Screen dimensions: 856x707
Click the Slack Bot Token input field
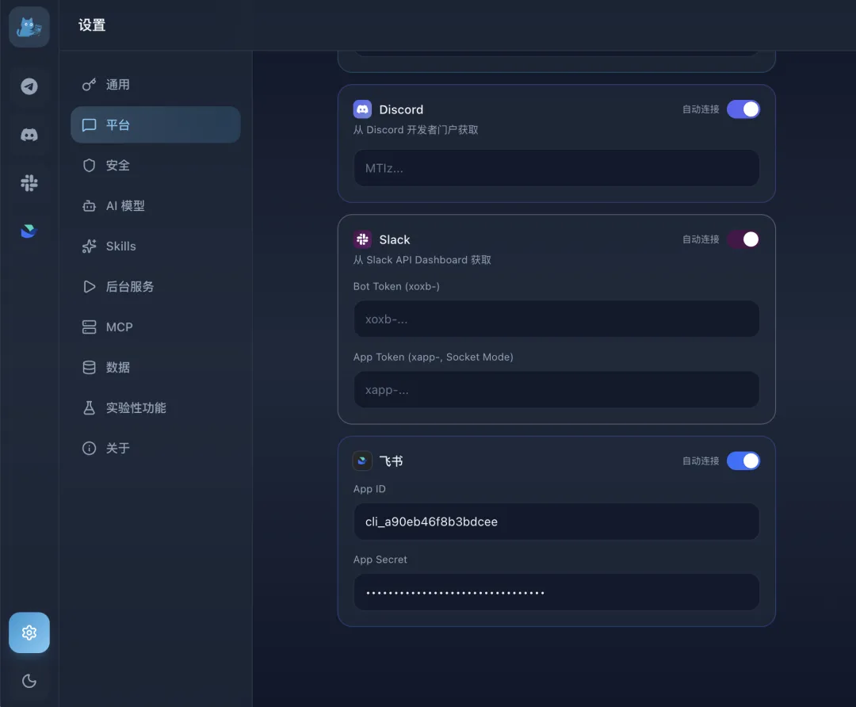(556, 319)
